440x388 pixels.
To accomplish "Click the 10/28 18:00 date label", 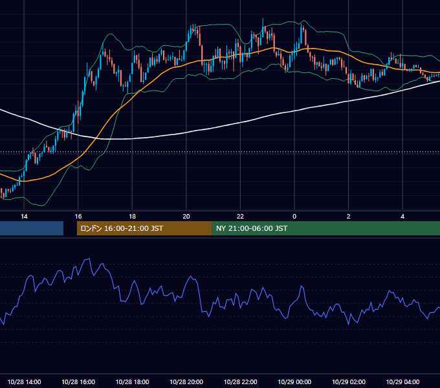I will (x=132, y=382).
